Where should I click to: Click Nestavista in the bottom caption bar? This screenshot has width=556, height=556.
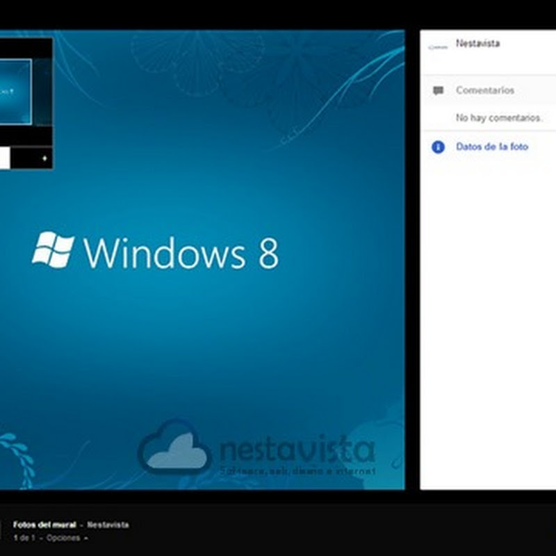click(x=108, y=525)
